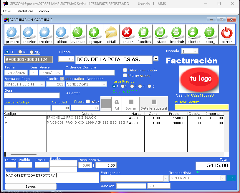The image size is (240, 193).
Task: Select price list 3
Action: tap(132, 86)
